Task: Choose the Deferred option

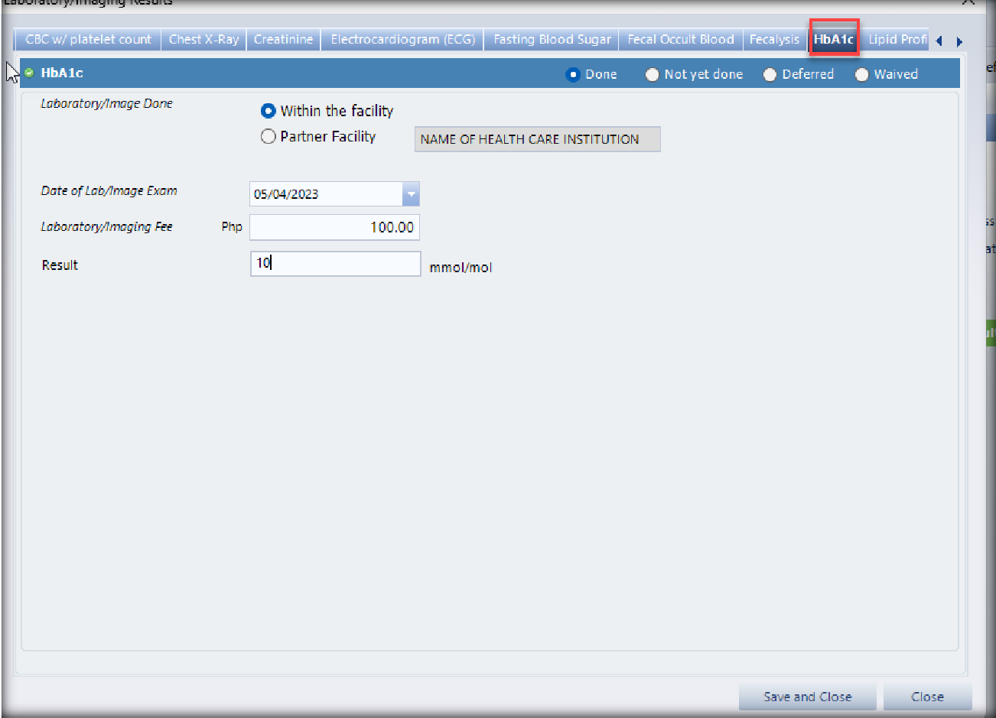Action: [770, 74]
